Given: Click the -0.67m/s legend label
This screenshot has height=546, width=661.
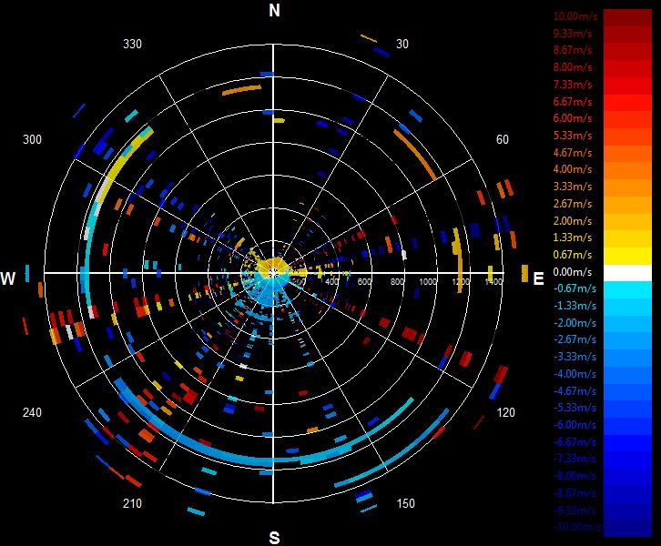Looking at the screenshot, I should click(575, 288).
